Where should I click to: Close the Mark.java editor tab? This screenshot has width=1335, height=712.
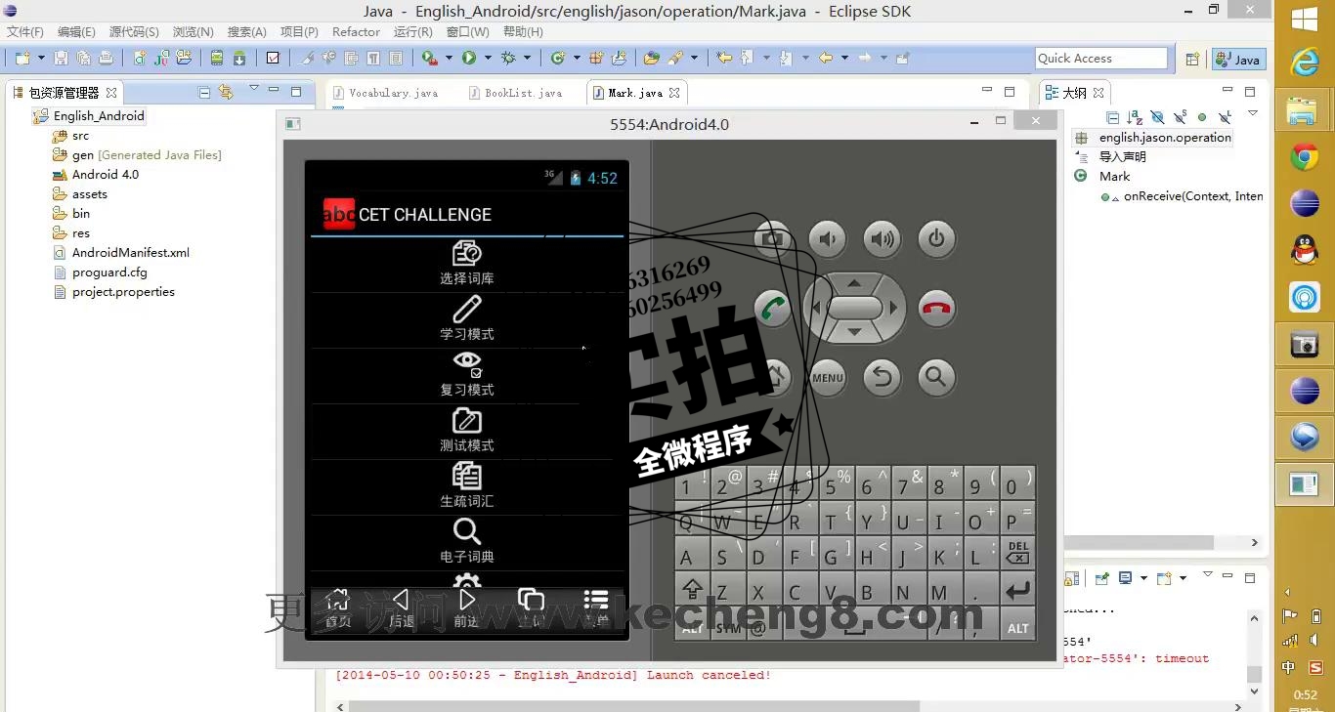pos(674,93)
